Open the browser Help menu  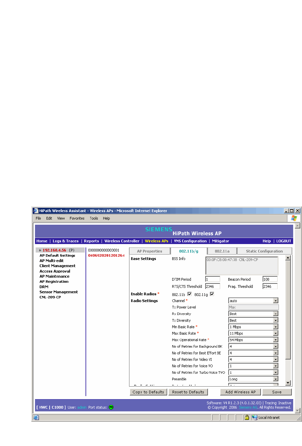coord(106,218)
